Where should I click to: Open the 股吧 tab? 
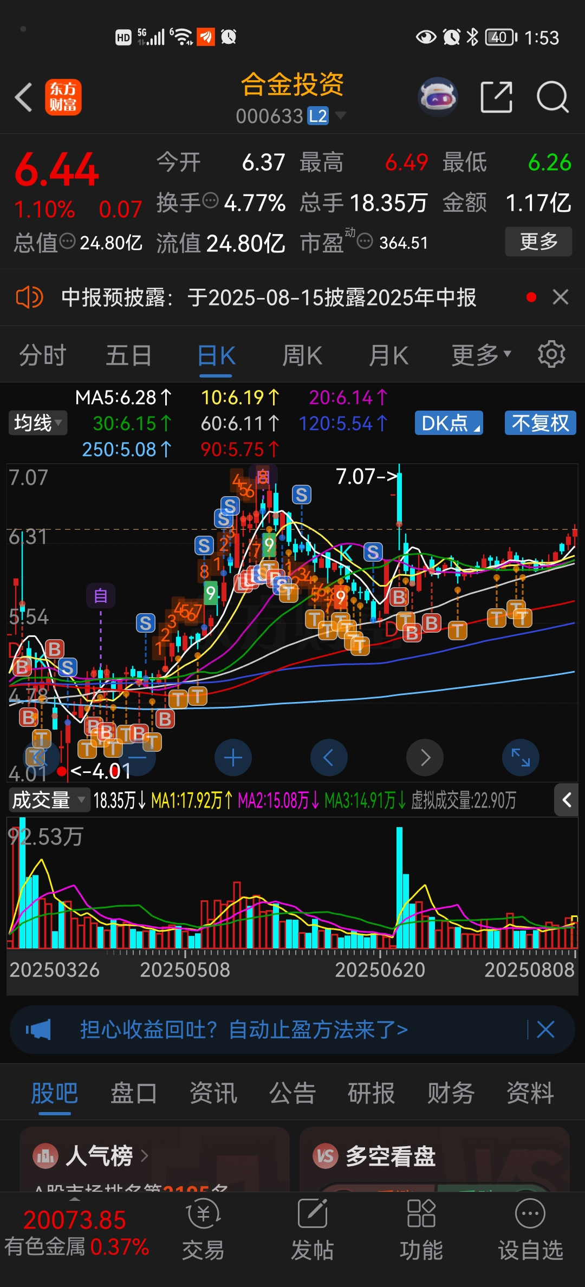point(55,1093)
